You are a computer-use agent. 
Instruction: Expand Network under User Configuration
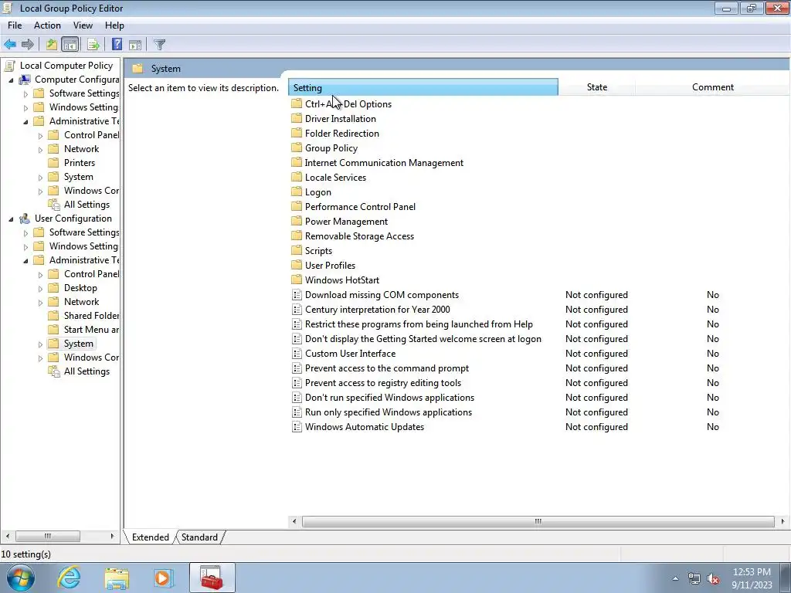pyautogui.click(x=40, y=303)
